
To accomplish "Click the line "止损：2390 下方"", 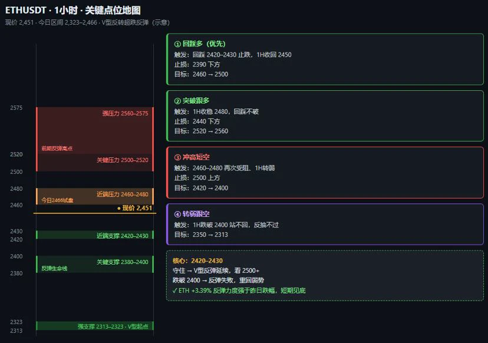I will tap(197, 64).
